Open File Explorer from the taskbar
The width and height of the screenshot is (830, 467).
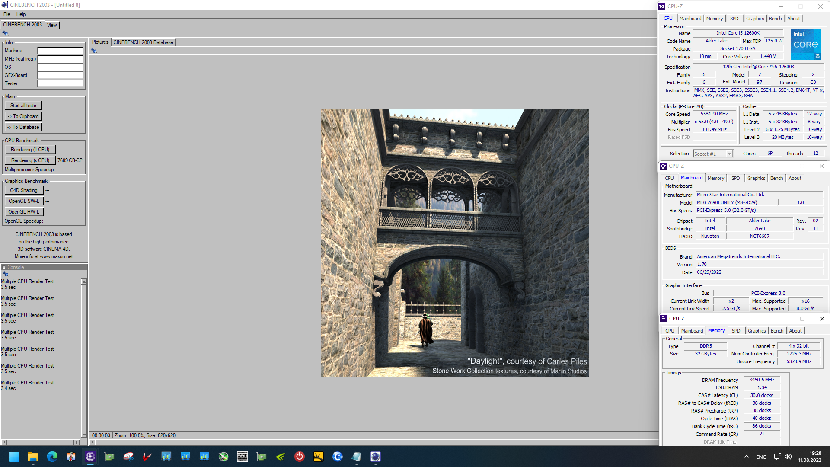tap(33, 457)
